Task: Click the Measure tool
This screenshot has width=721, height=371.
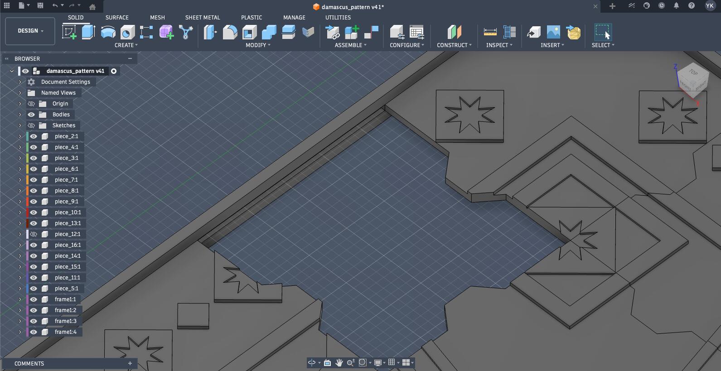Action: pos(490,32)
